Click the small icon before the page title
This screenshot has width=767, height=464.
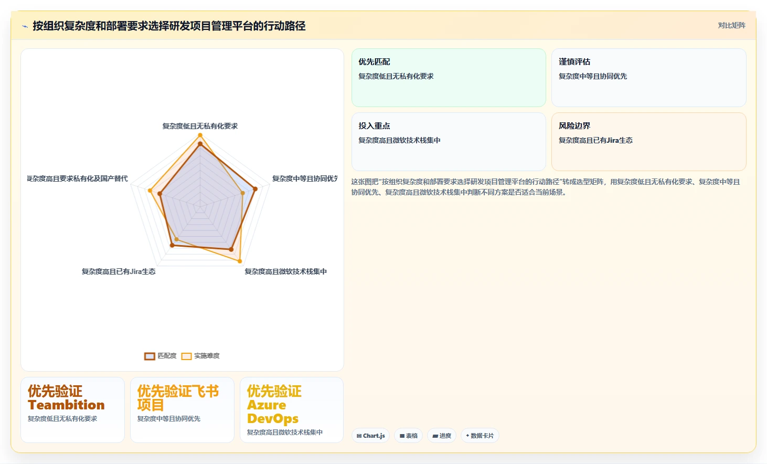click(25, 26)
